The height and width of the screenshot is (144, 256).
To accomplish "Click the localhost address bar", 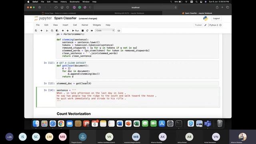I will [136, 7].
